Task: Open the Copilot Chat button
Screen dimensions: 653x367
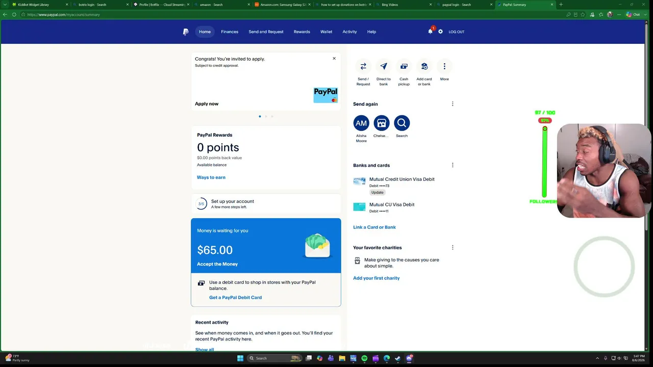Action: (633, 14)
